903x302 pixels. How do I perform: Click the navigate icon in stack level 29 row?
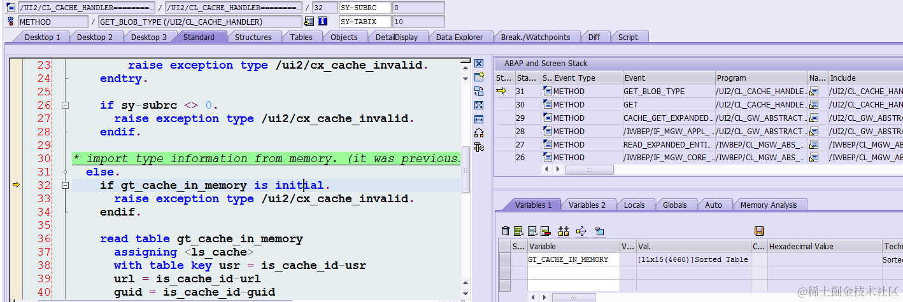coord(814,118)
